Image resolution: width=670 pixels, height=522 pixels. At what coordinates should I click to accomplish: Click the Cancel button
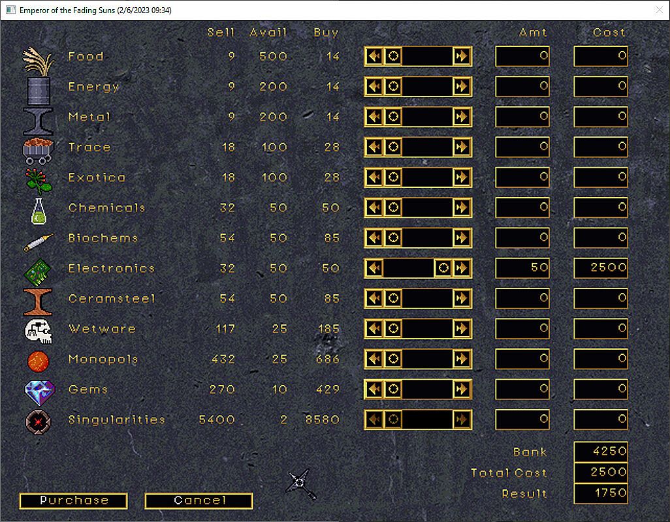[x=199, y=500]
